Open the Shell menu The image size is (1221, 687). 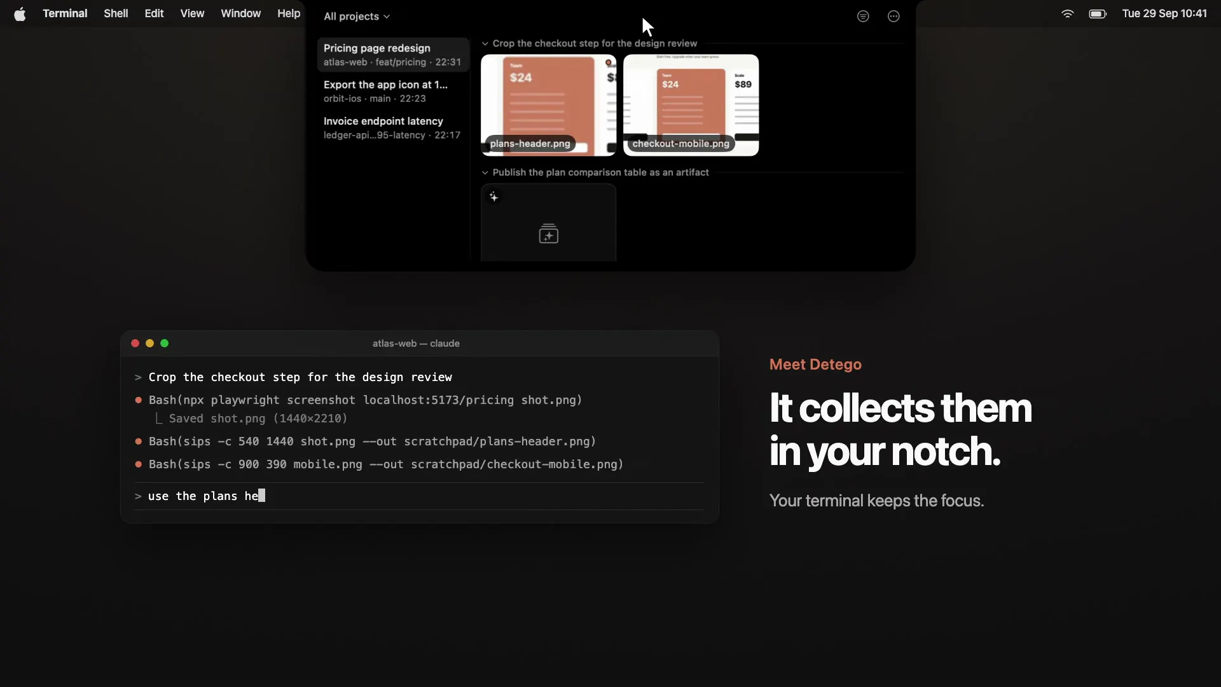click(x=116, y=13)
